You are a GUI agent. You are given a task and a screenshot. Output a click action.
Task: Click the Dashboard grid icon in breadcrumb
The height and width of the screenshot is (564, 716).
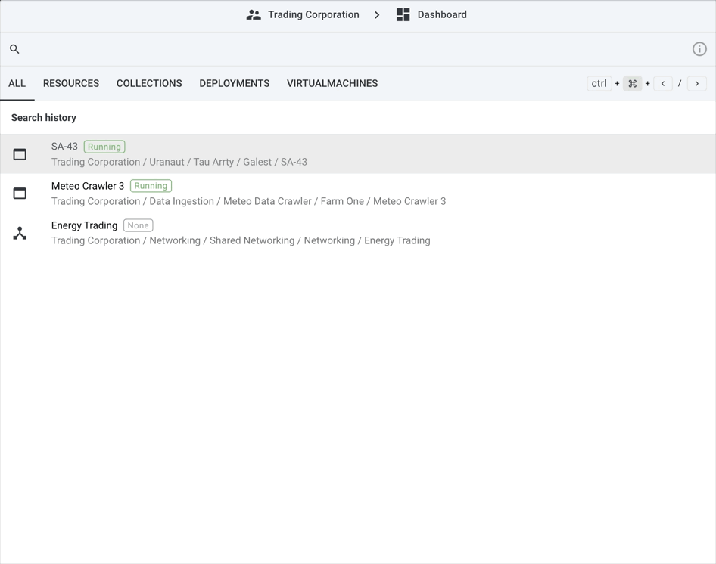click(x=403, y=14)
